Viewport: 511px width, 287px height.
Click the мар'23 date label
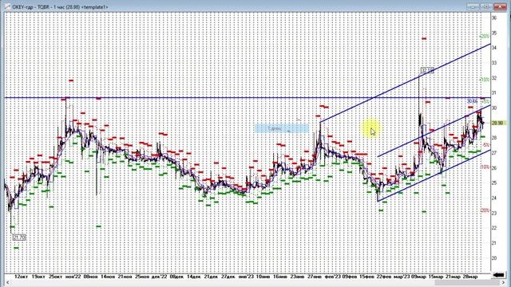pyautogui.click(x=402, y=277)
